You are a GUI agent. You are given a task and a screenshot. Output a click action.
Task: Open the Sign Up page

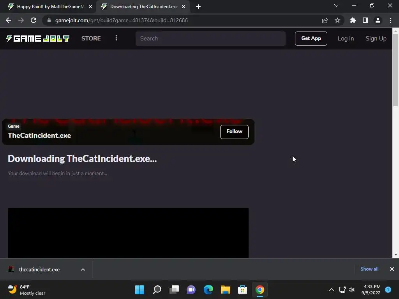pyautogui.click(x=376, y=39)
